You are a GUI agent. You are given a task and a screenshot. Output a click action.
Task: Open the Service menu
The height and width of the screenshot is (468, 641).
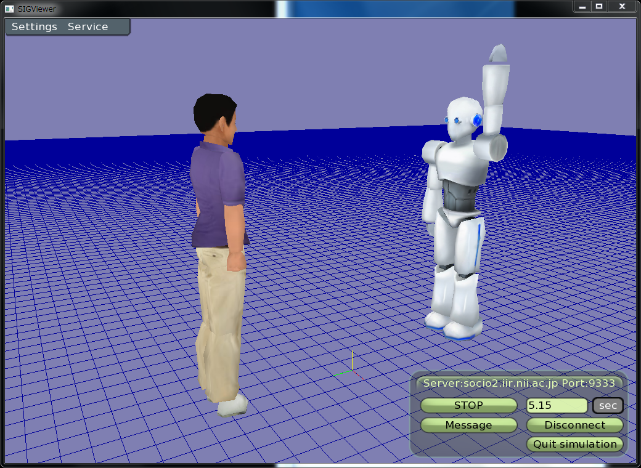coord(88,27)
